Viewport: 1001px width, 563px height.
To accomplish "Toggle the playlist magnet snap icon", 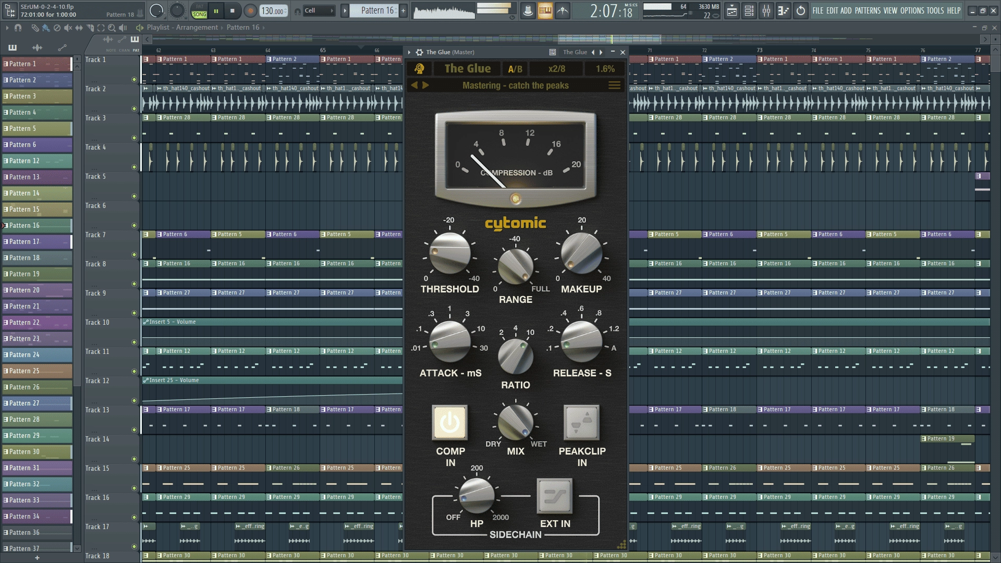I will 18,28.
